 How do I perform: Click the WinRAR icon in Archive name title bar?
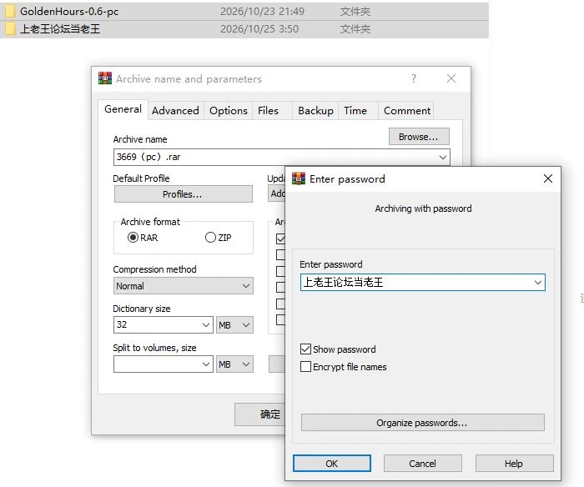[x=105, y=78]
